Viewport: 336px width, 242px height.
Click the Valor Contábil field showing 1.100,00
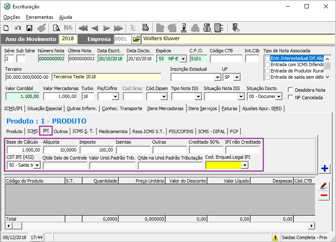tap(23, 97)
